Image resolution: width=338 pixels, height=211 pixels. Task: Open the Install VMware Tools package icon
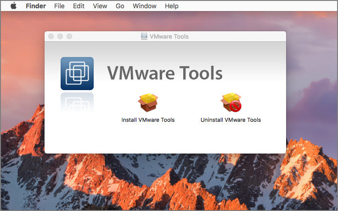pos(148,103)
